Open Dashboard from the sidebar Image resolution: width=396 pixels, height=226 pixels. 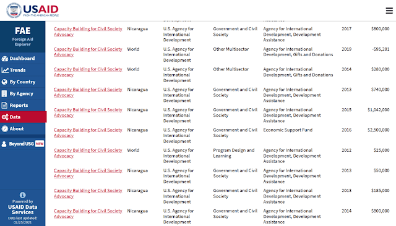click(23, 59)
